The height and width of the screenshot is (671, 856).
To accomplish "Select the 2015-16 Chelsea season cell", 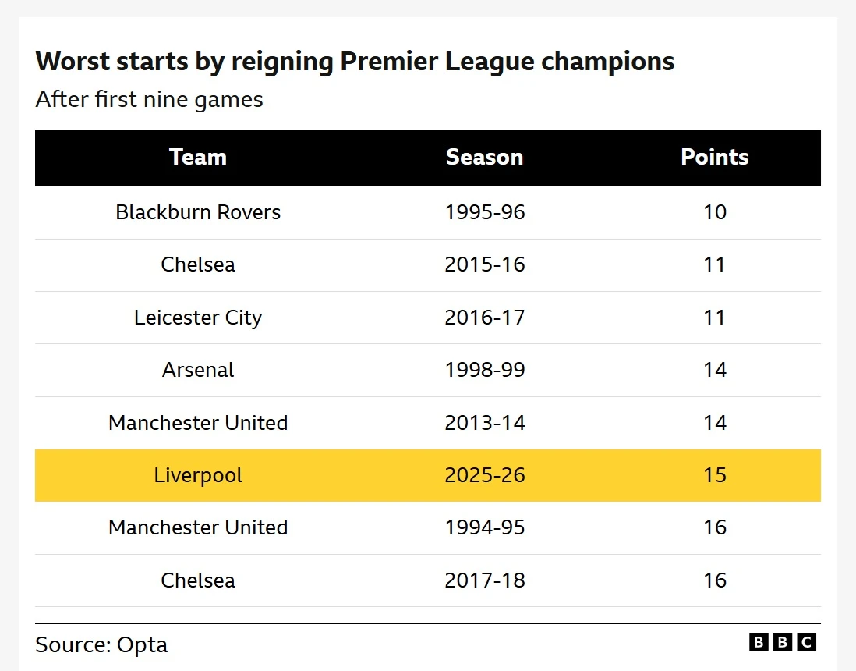I will tap(484, 264).
